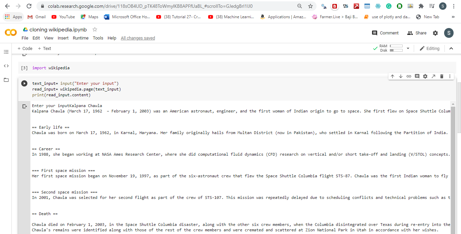
Task: Open the Files folder sidebar icon
Action: pos(6,80)
